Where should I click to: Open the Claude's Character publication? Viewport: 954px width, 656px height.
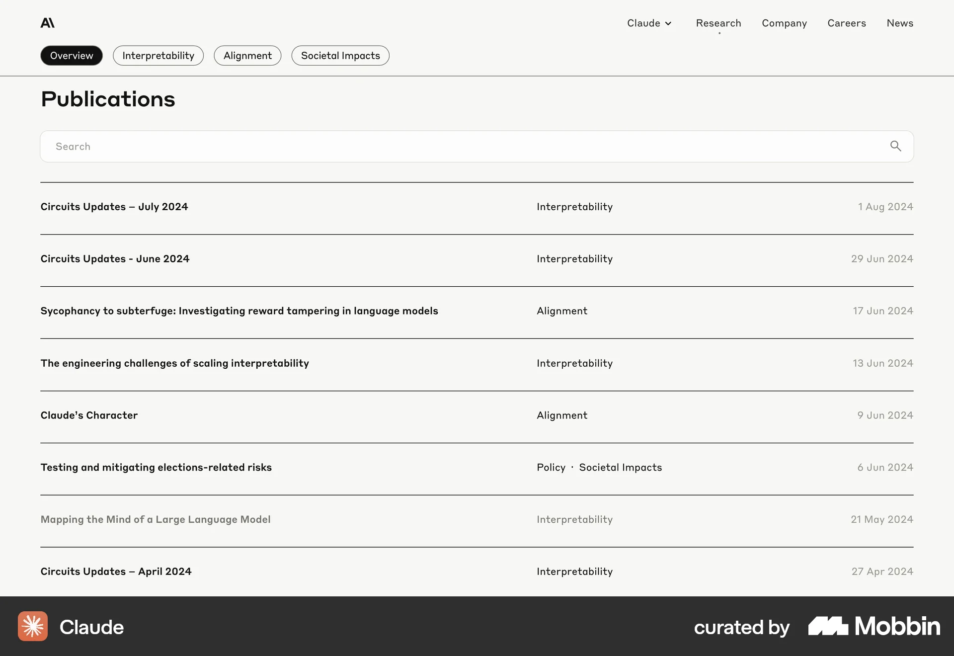[x=89, y=415]
